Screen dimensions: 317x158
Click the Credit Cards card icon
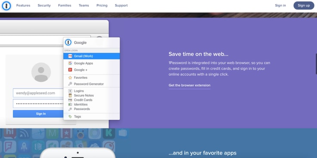pos(70,100)
